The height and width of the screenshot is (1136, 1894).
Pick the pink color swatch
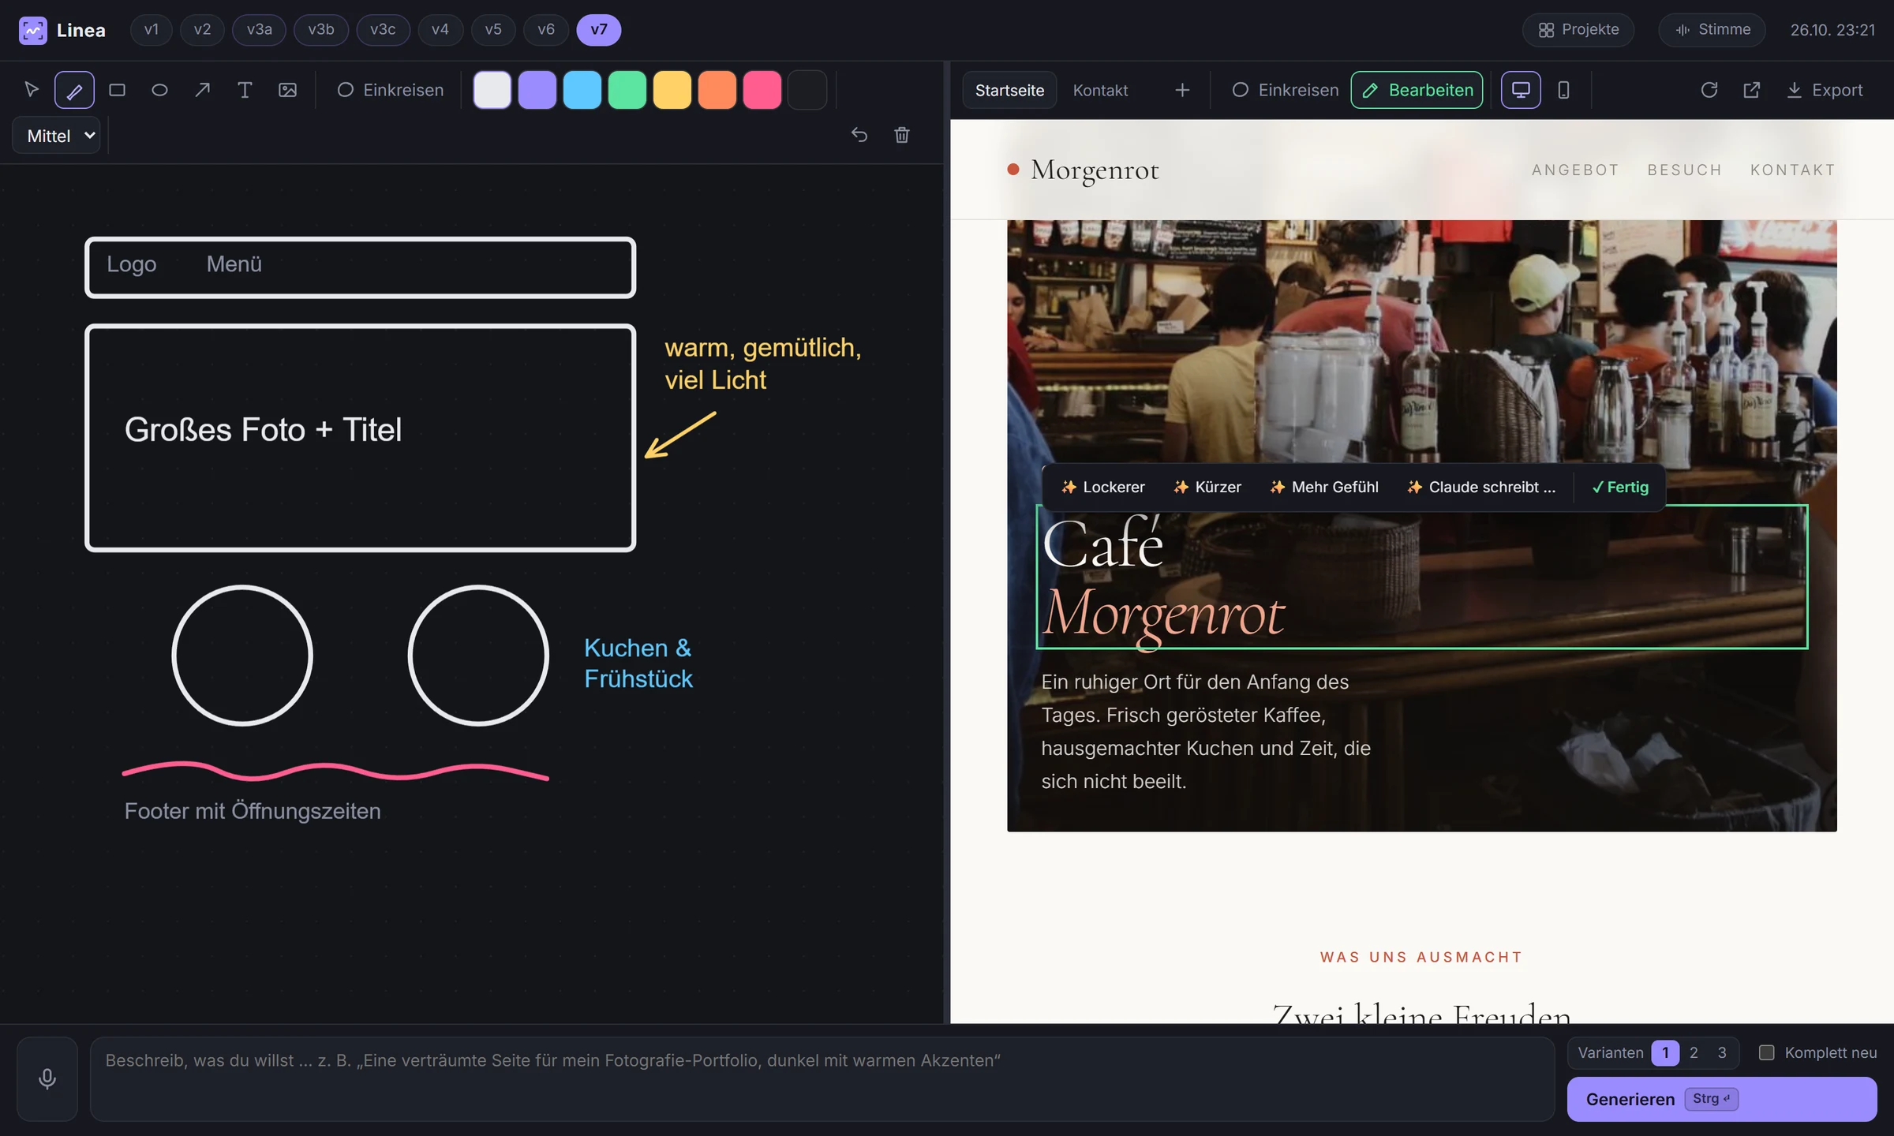762,90
